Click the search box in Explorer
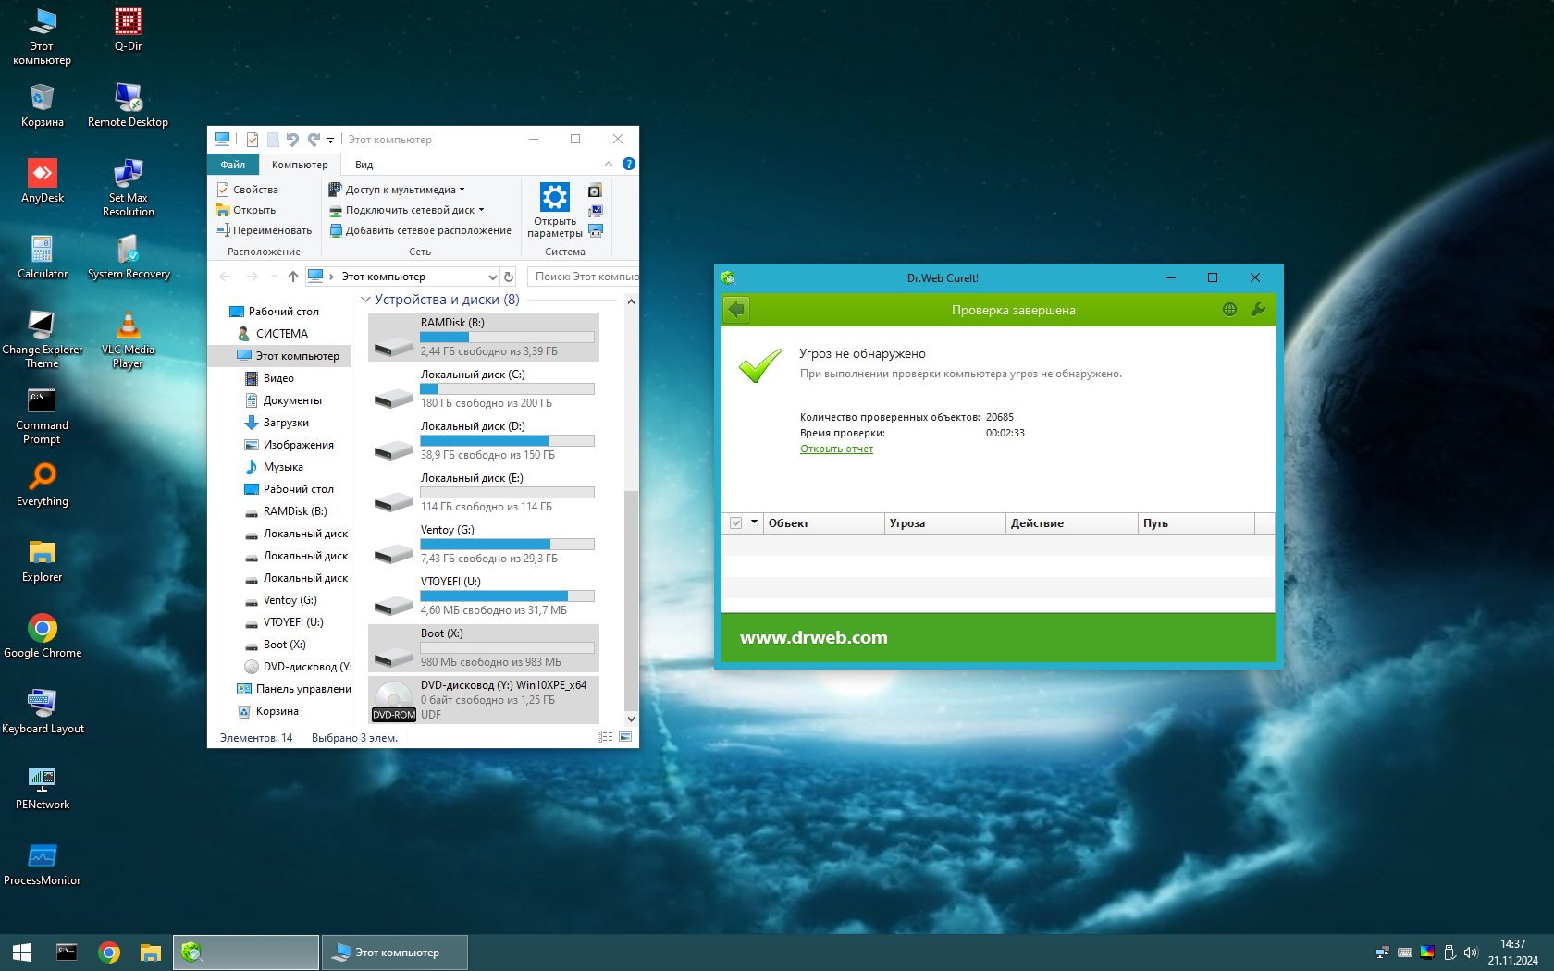Screen dimensions: 1554x971 584,277
